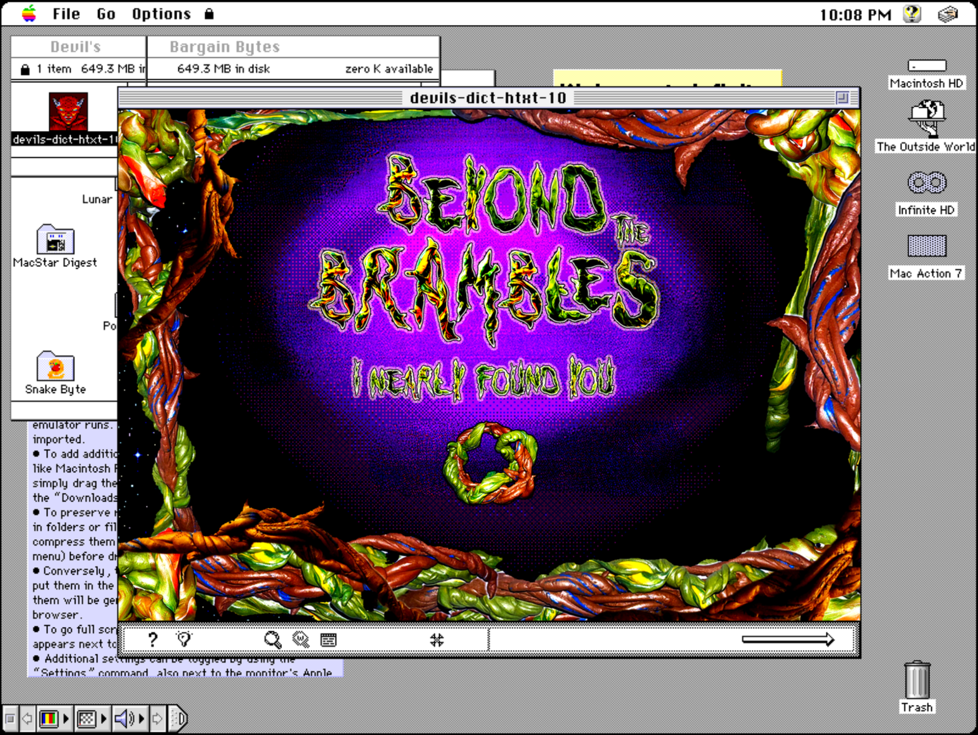The width and height of the screenshot is (978, 735).
Task: Click '649.3 MB in disk' text in Bargain Bytes
Action: (x=223, y=69)
